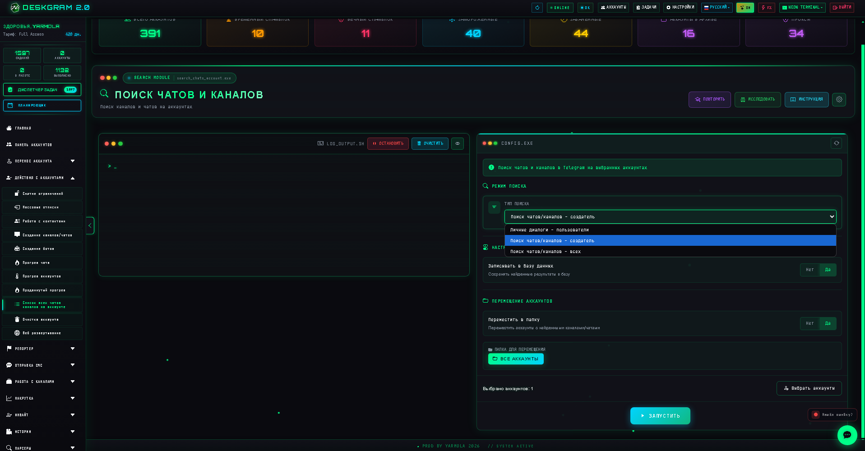Image resolution: width=865 pixels, height=451 pixels.
Task: Open the РУССКИЙ language dropdown
Action: (717, 8)
